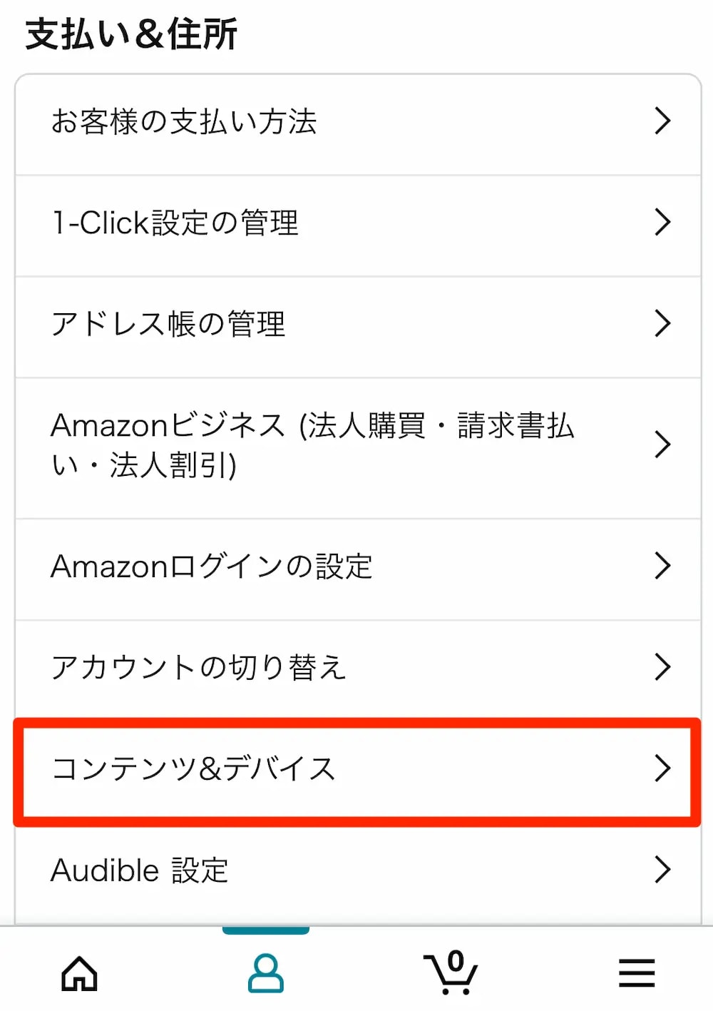Open コンテンツ&デバイス highlighted item
The height and width of the screenshot is (1011, 713).
pos(194,770)
